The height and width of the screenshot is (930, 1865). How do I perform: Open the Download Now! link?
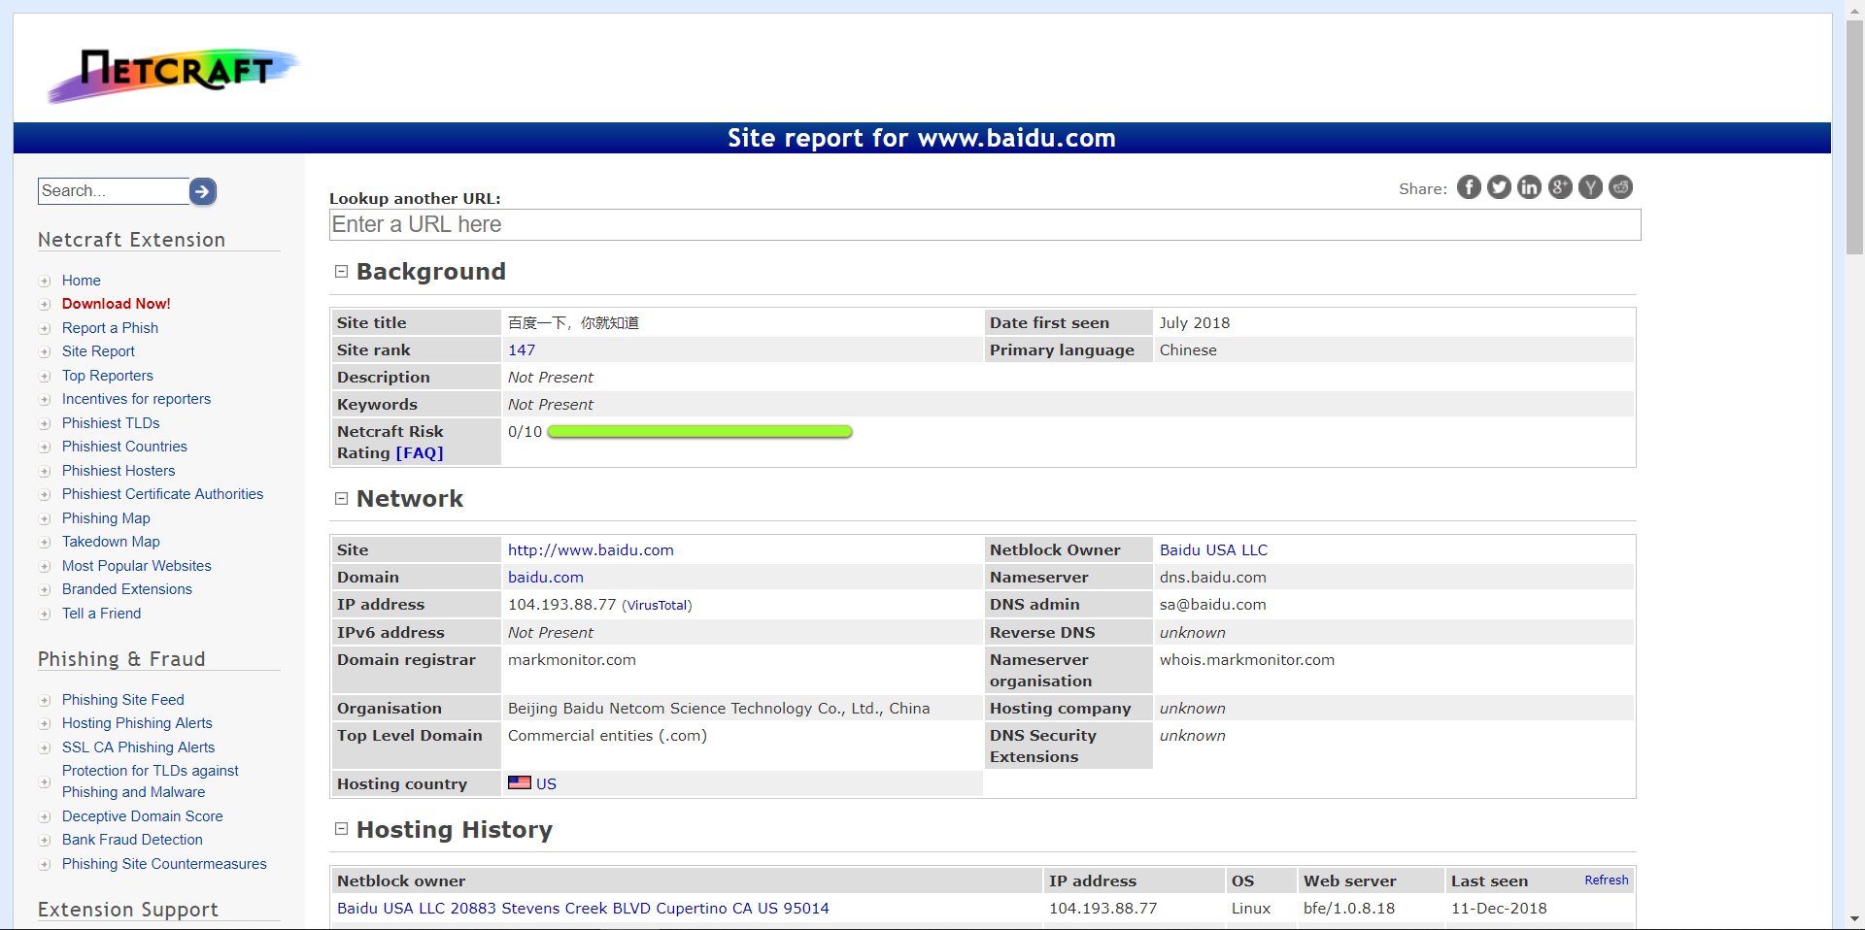tap(116, 304)
